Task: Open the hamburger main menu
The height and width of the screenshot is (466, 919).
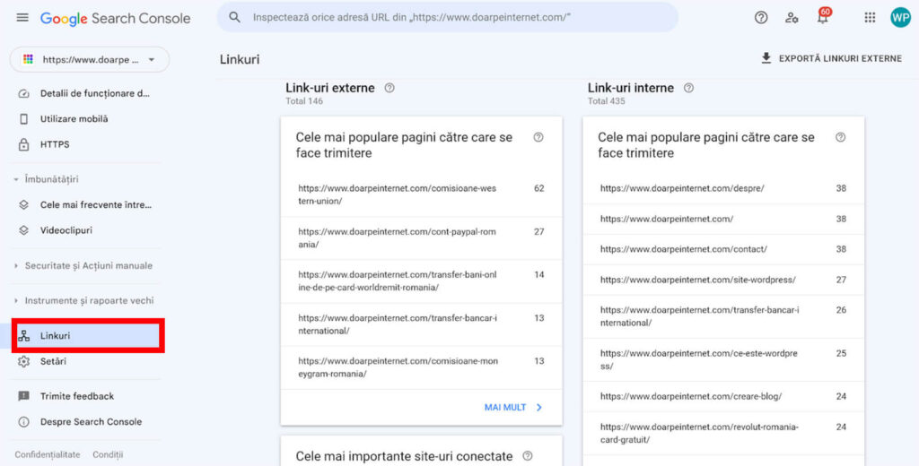Action: [x=22, y=18]
